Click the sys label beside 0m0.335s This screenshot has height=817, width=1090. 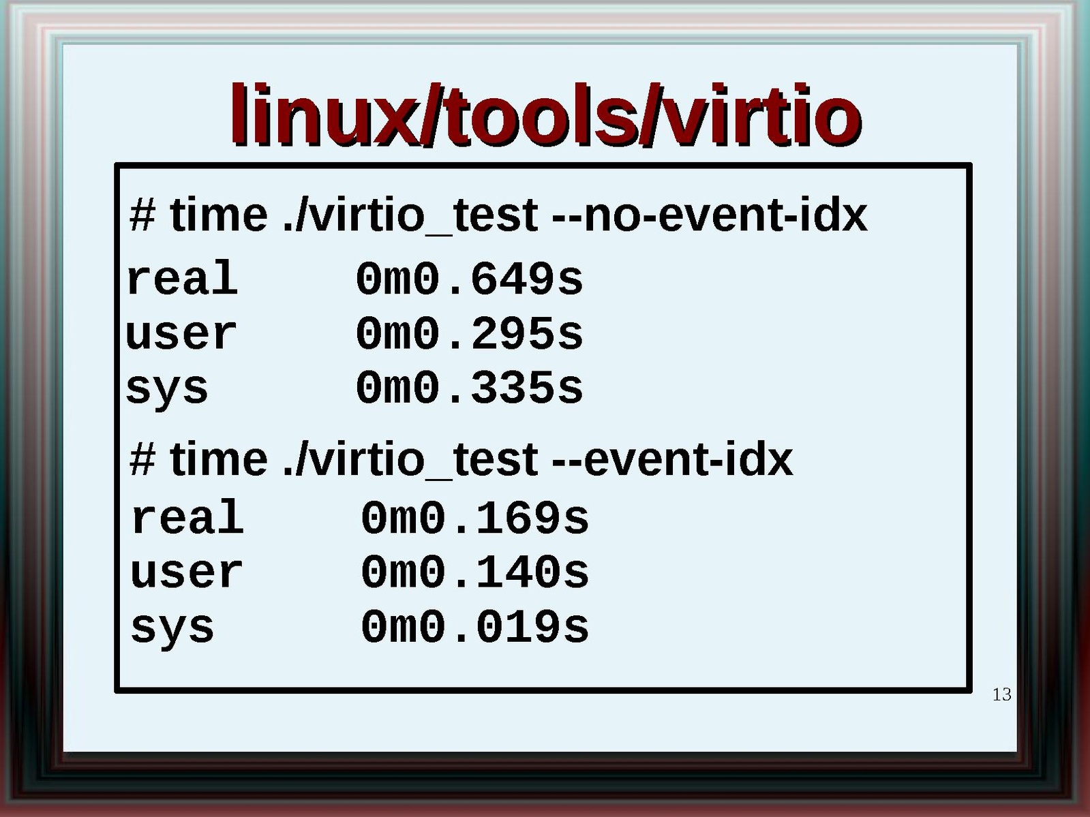[167, 389]
